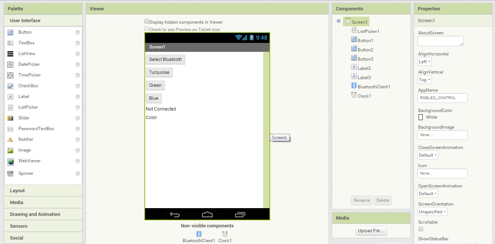The height and width of the screenshot is (244, 495).
Task: Expand the Sensors palette section
Action: tap(43, 226)
